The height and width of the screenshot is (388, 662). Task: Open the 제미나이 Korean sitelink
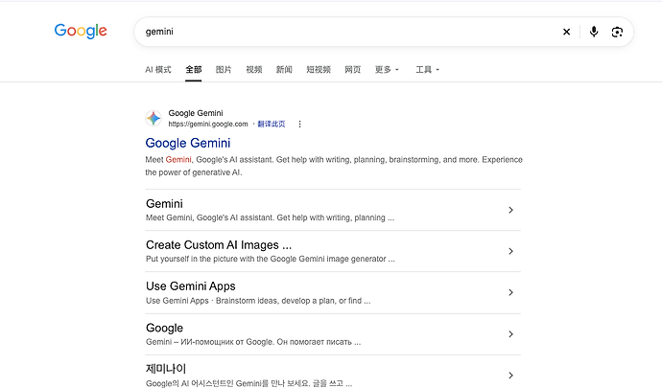pos(166,369)
